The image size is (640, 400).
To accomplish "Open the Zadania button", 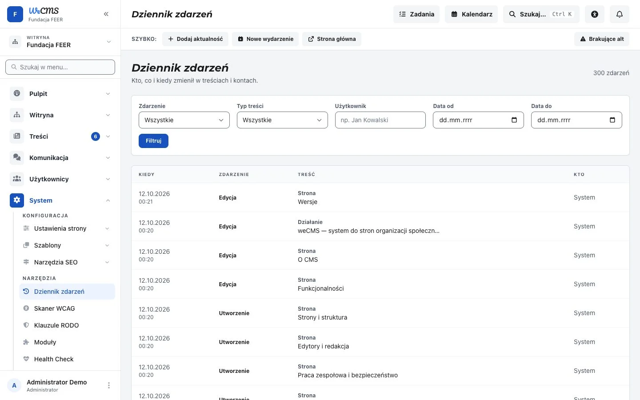I will pos(416,14).
